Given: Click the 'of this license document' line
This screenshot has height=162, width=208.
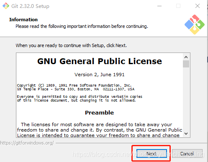Looking at the screenshot, I should pos(76,100).
